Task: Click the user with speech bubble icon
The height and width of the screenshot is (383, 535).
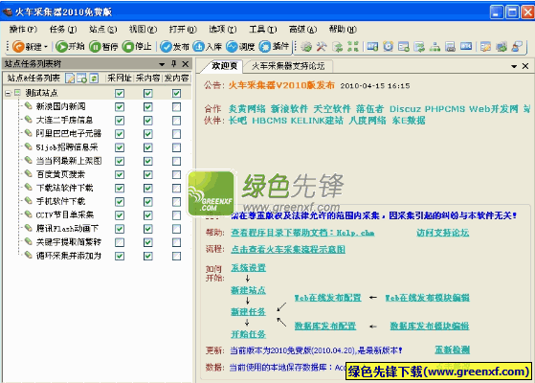Action: 517,46
